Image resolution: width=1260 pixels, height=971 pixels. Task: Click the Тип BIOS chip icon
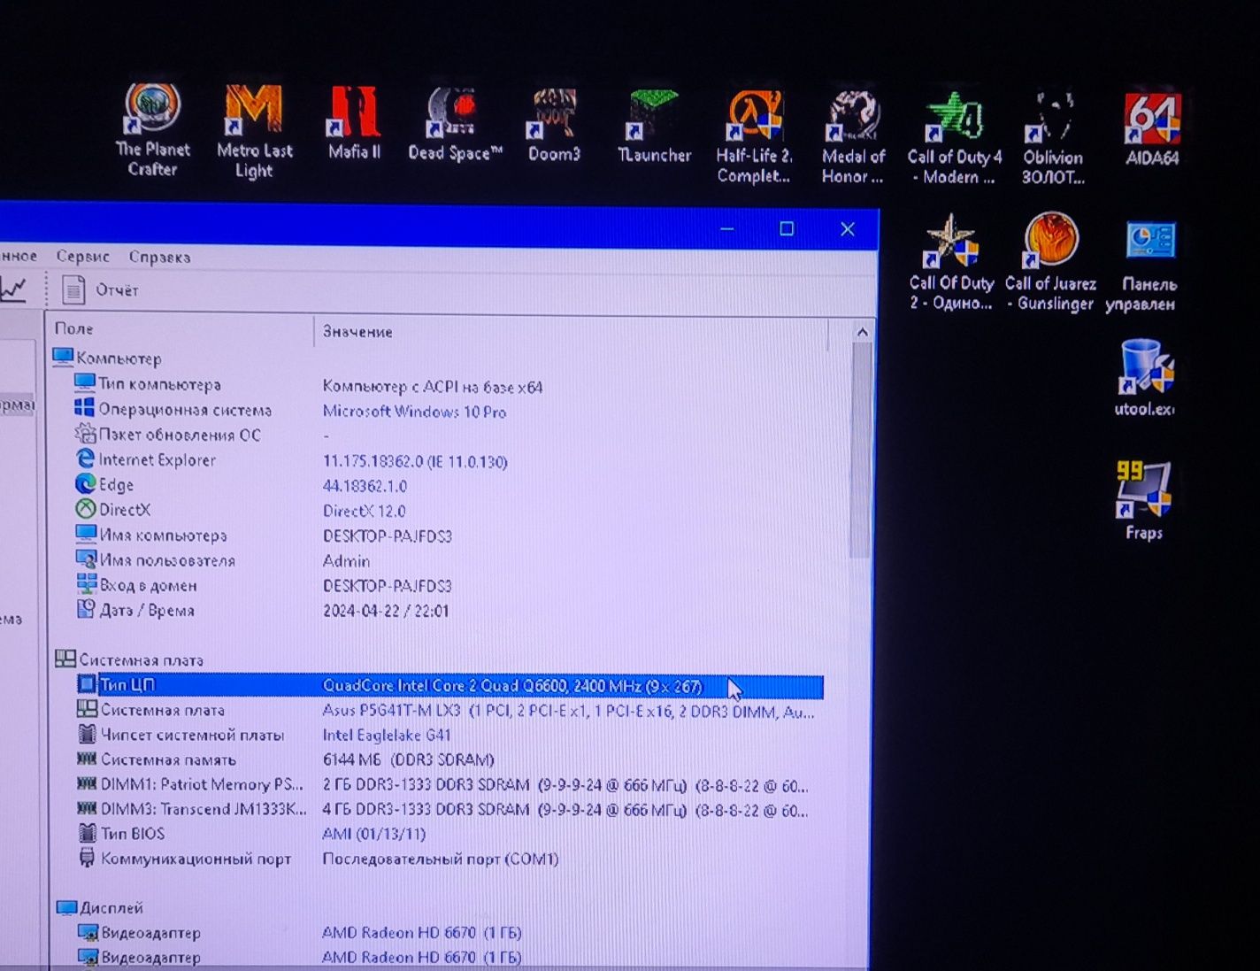coord(87,833)
